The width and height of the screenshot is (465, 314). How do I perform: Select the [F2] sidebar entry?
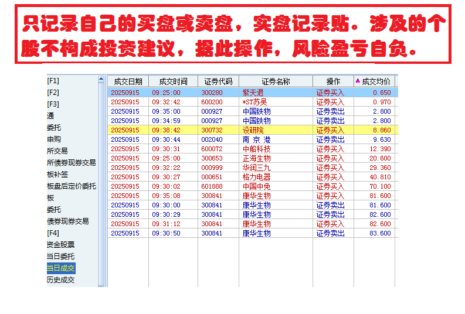(x=53, y=93)
